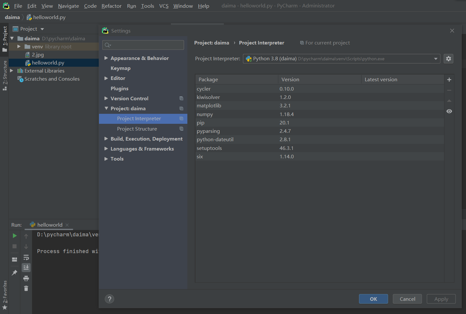The height and width of the screenshot is (314, 466).
Task: Toggle scroll to the end icon
Action: tap(26, 267)
